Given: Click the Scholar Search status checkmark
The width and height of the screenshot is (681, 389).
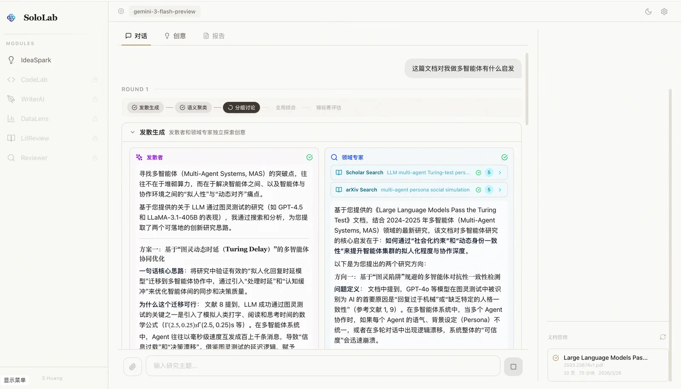Looking at the screenshot, I should [x=478, y=173].
